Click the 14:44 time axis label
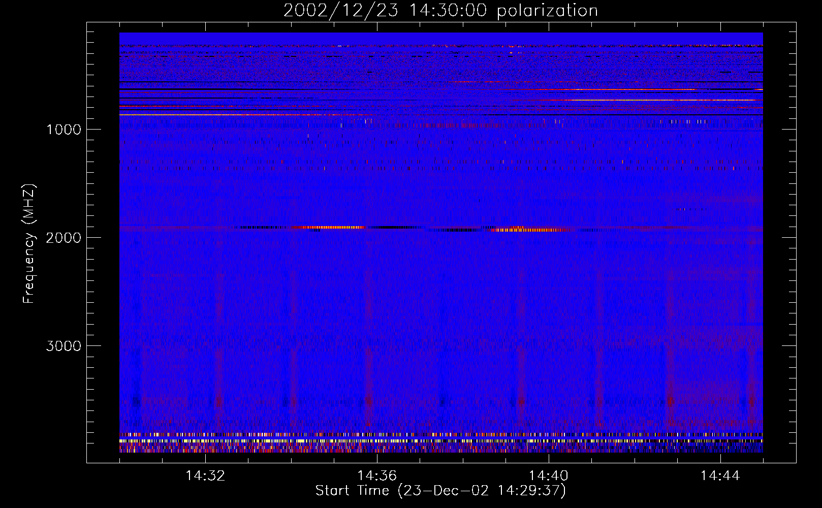Screen dimensions: 822x508 pos(720,476)
